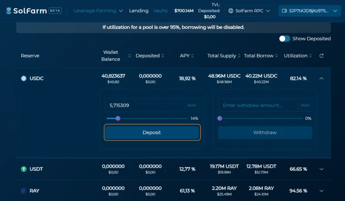
Task: Open the Lending tab
Action: coord(138,10)
